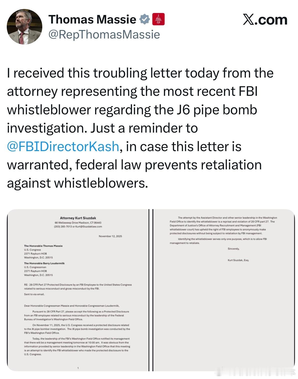Viewport: 298px width, 379px height.
Task: Click the Kurt Siuzdak, Esq. signature line
Action: click(238, 260)
